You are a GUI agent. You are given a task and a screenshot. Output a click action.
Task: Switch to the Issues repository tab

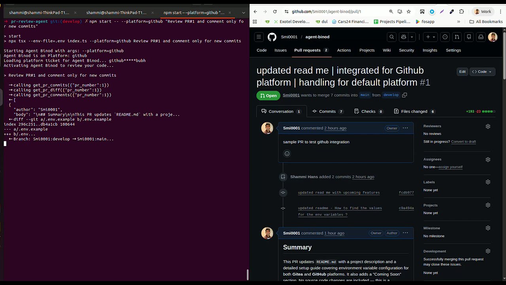(281, 50)
